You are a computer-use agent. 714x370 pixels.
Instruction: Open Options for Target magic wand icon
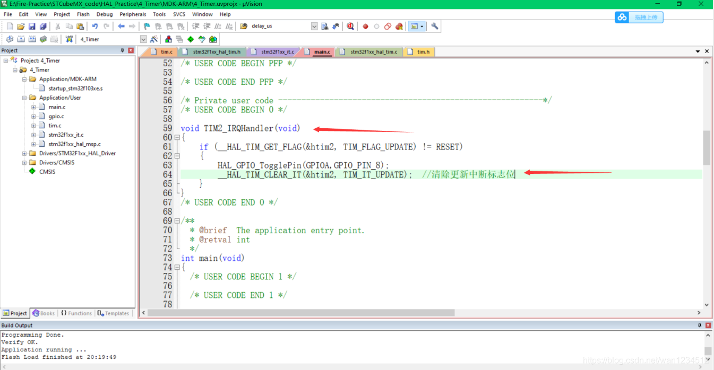[154, 39]
